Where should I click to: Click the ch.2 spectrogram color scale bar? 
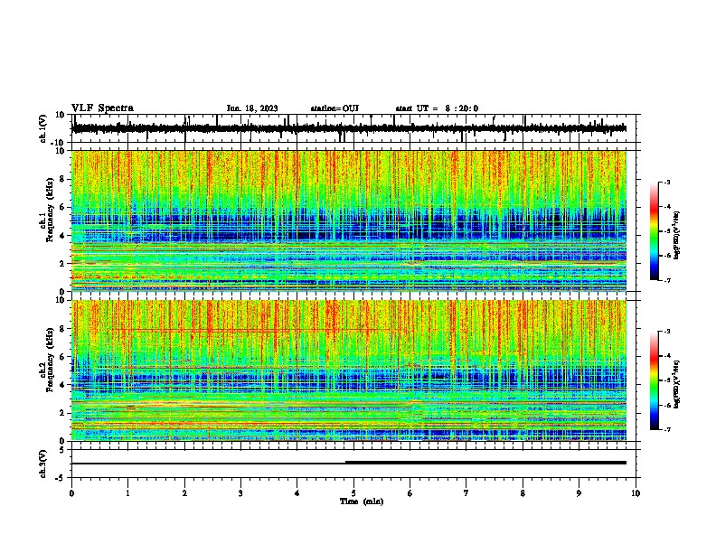654,380
